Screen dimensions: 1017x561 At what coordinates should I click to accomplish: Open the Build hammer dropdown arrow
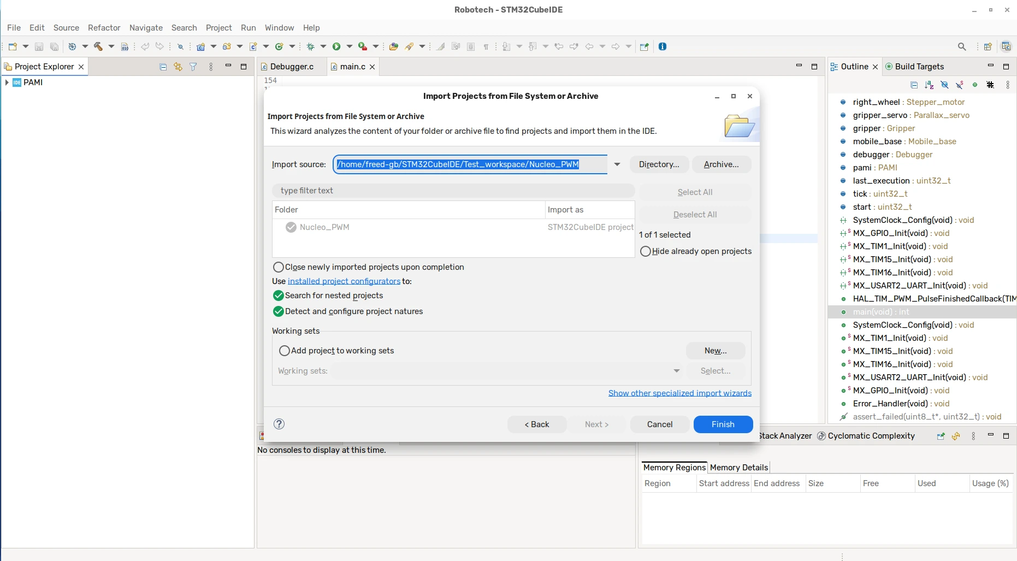(x=111, y=46)
